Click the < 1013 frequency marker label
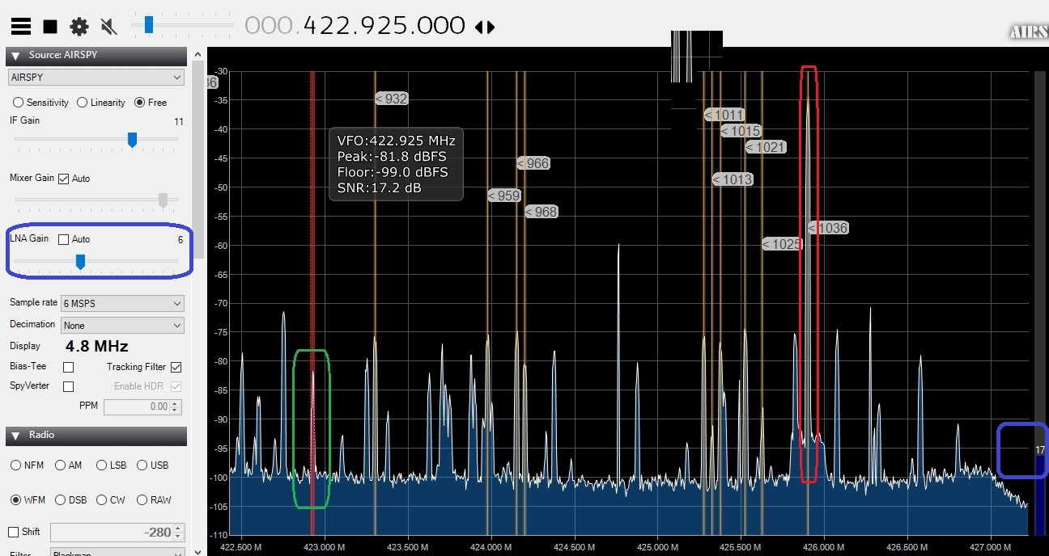 pyautogui.click(x=733, y=179)
